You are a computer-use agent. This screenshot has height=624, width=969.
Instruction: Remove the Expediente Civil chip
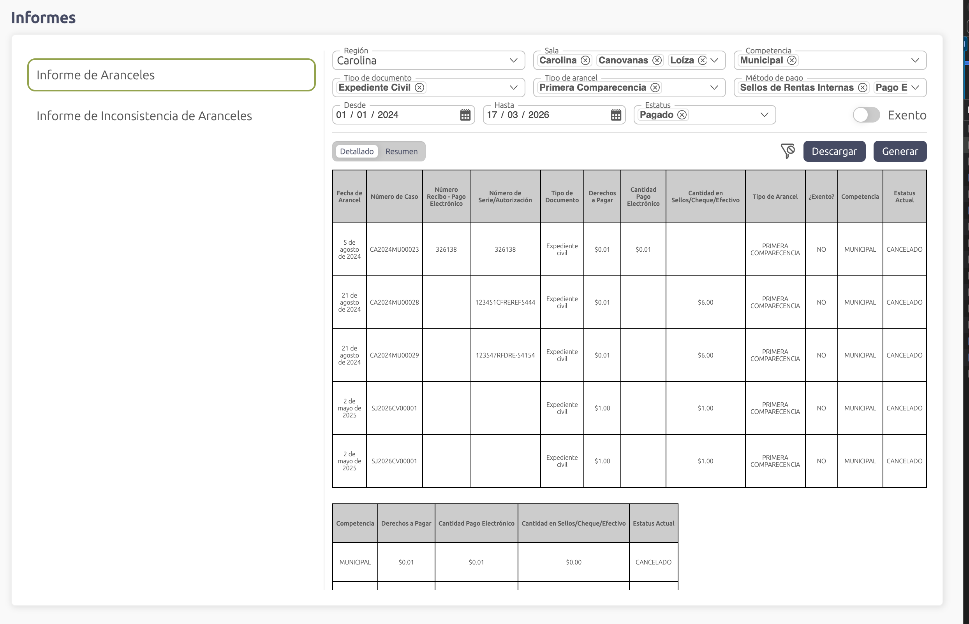[x=419, y=88]
